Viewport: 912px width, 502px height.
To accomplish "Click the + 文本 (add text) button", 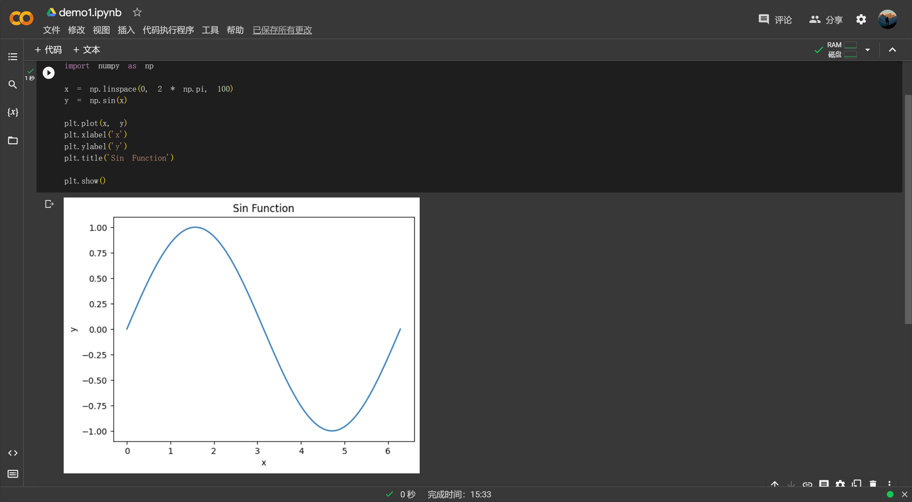I will [x=87, y=49].
